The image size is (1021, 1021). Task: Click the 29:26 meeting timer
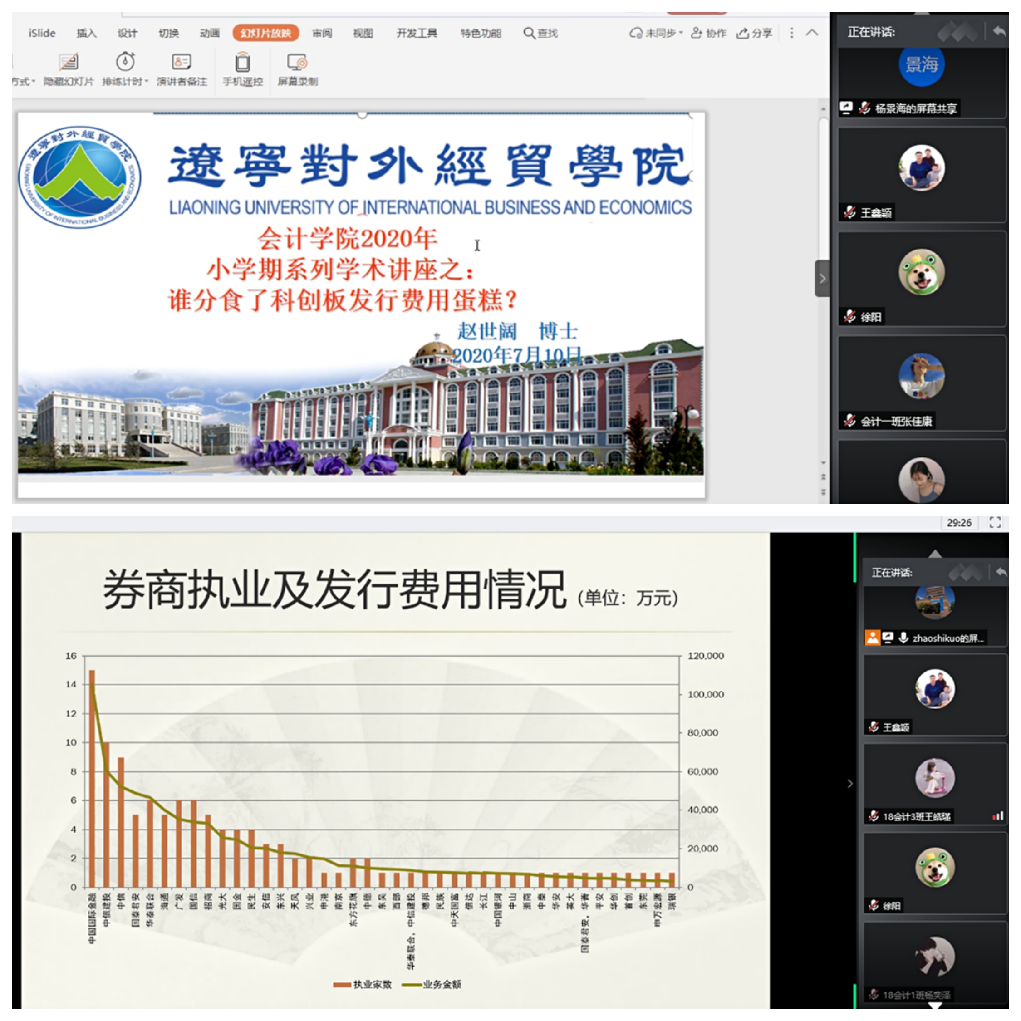[959, 523]
